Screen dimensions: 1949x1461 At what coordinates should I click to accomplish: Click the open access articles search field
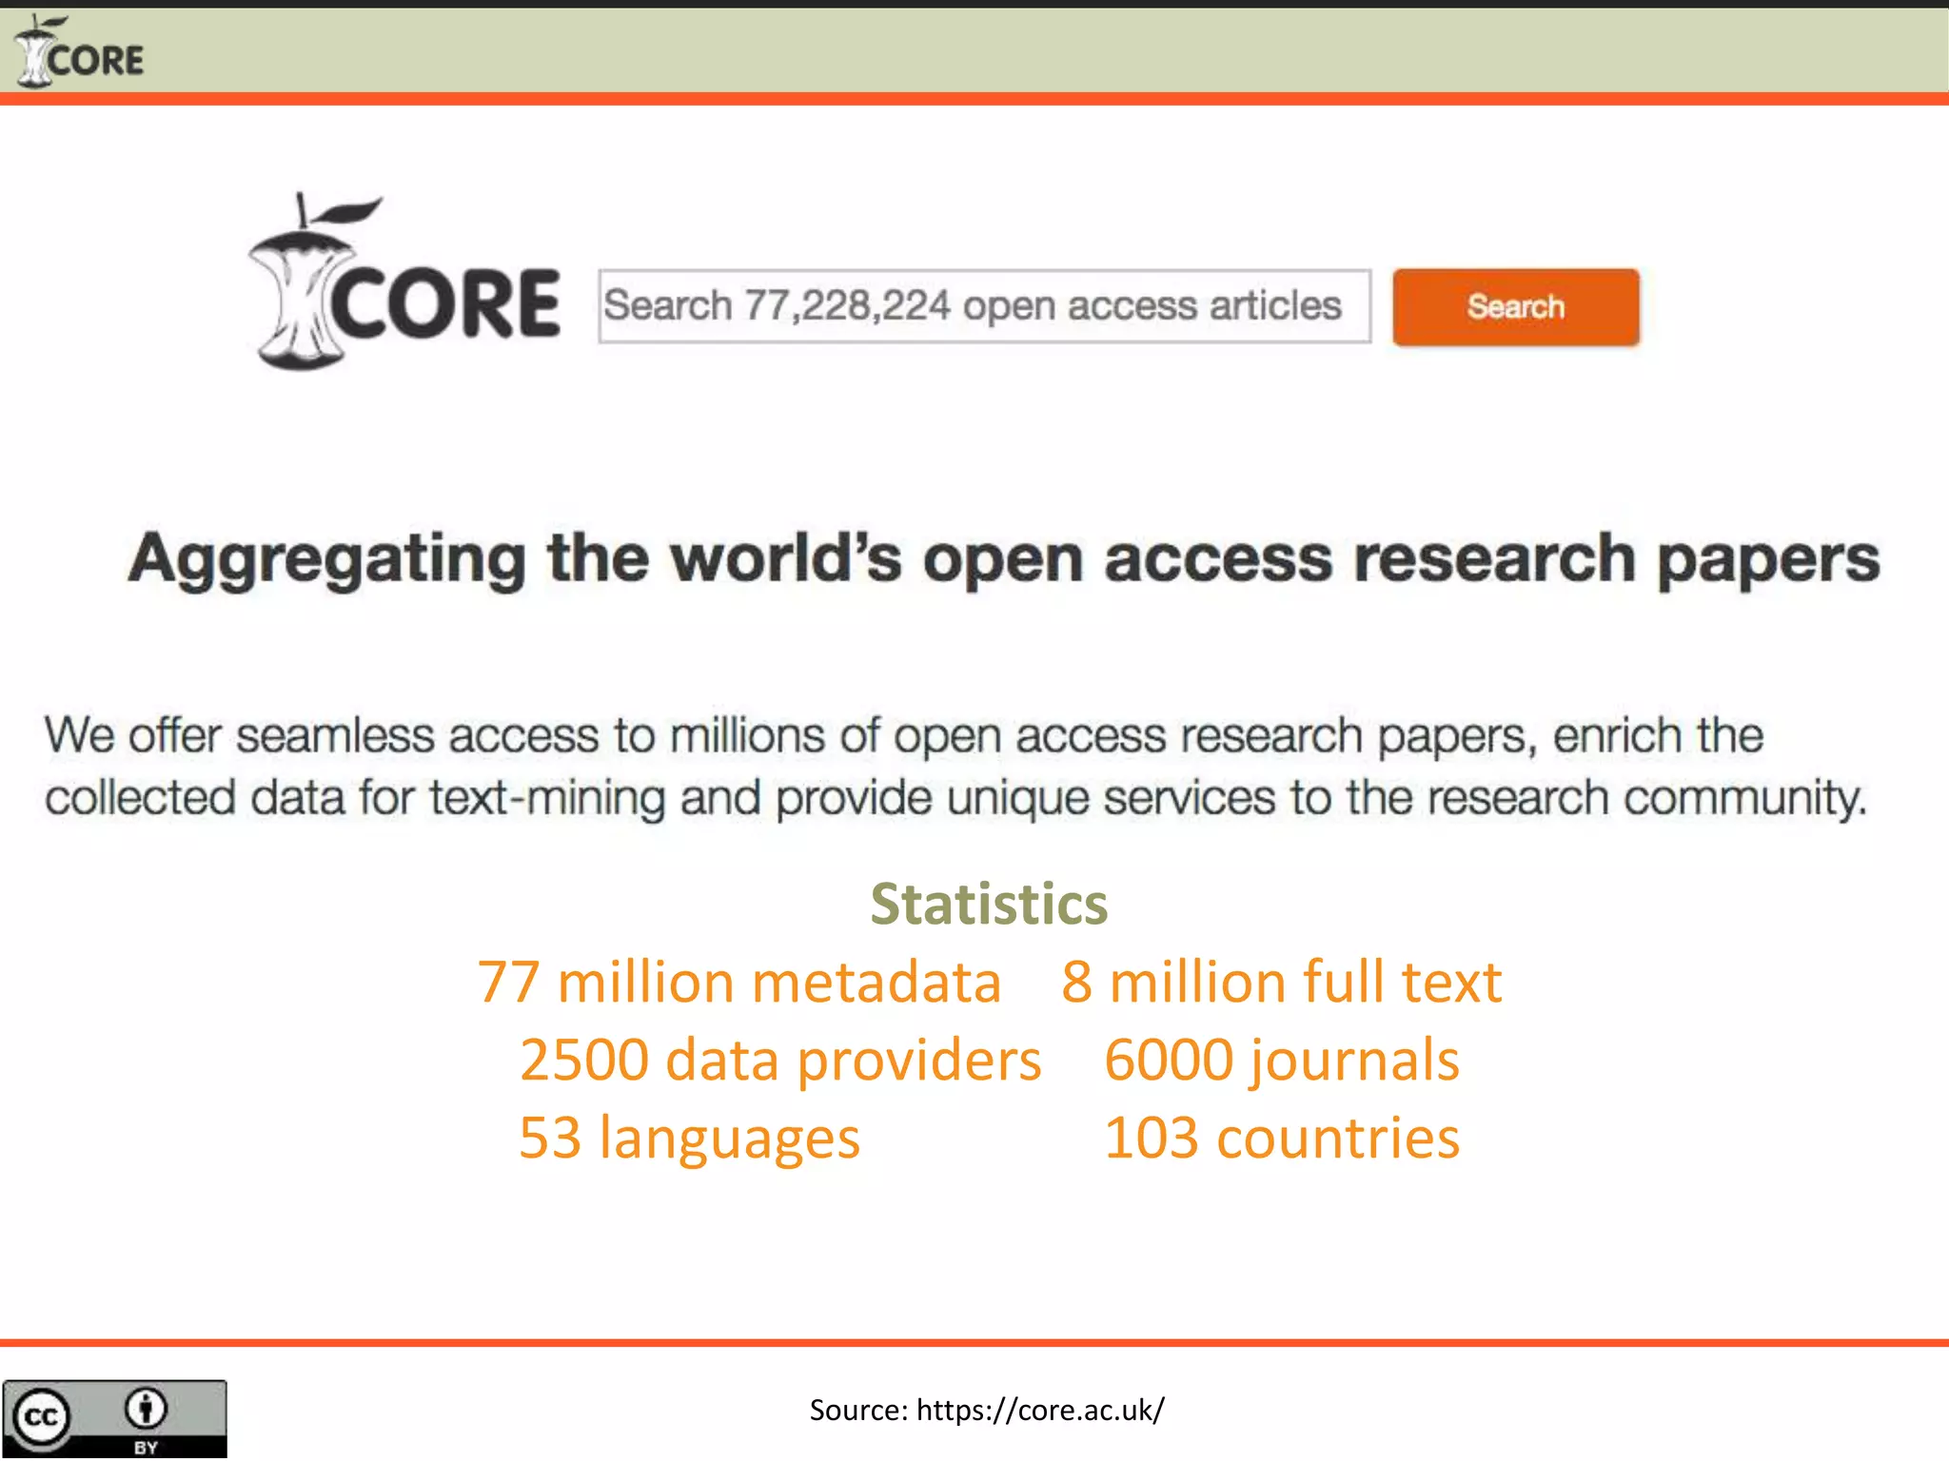984,306
